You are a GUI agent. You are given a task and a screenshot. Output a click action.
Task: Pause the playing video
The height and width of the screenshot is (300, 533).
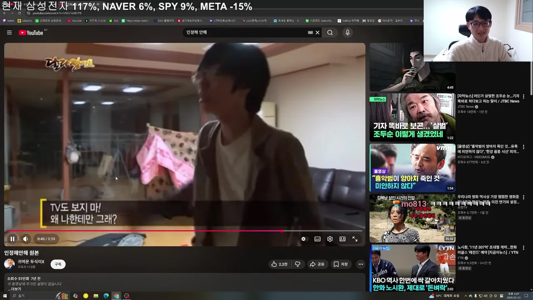tap(12, 239)
